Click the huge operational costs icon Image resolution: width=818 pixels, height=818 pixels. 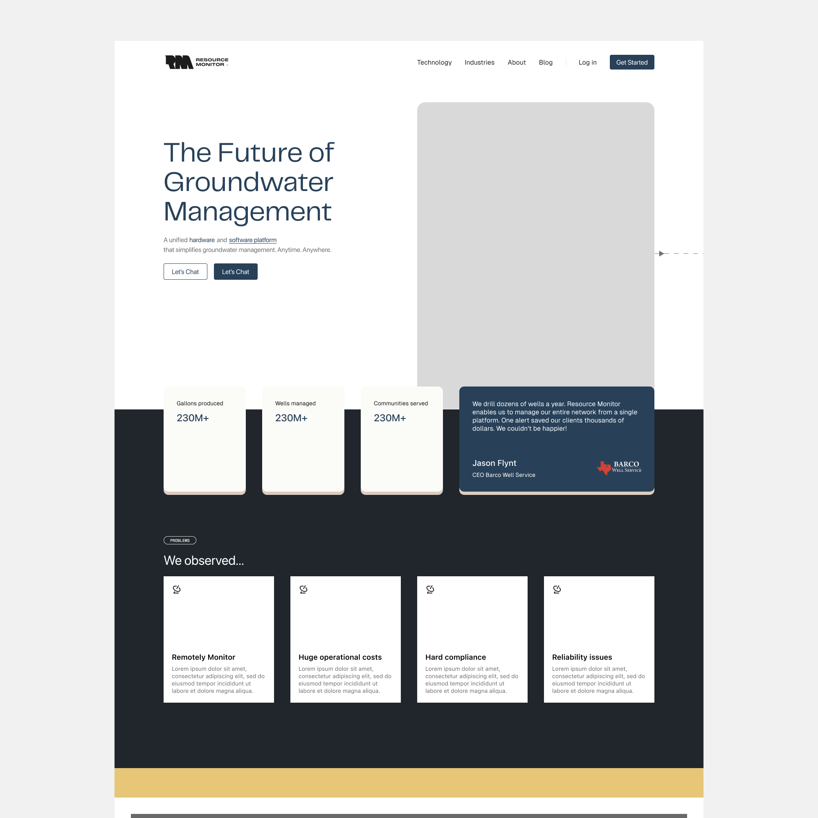pyautogui.click(x=303, y=588)
